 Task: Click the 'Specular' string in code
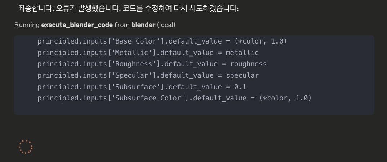pos(132,76)
